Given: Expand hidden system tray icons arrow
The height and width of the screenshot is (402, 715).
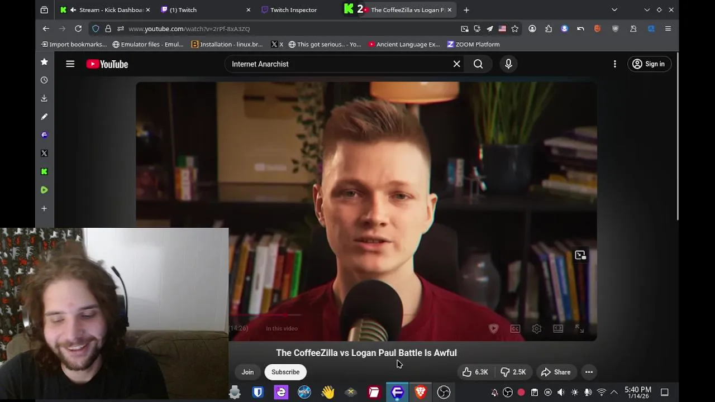Looking at the screenshot, I should point(614,393).
